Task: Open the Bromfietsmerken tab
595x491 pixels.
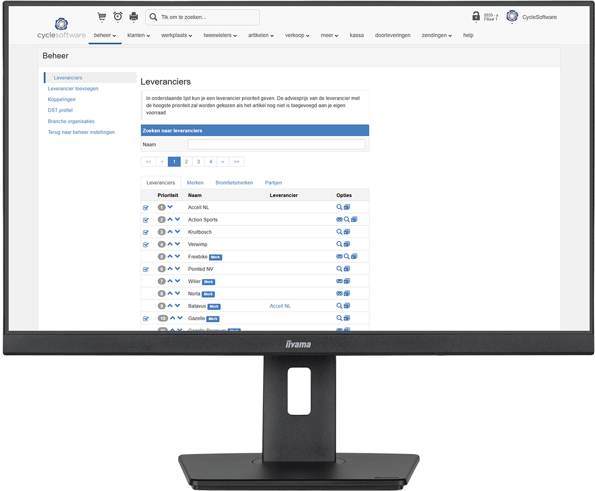Action: pos(234,183)
